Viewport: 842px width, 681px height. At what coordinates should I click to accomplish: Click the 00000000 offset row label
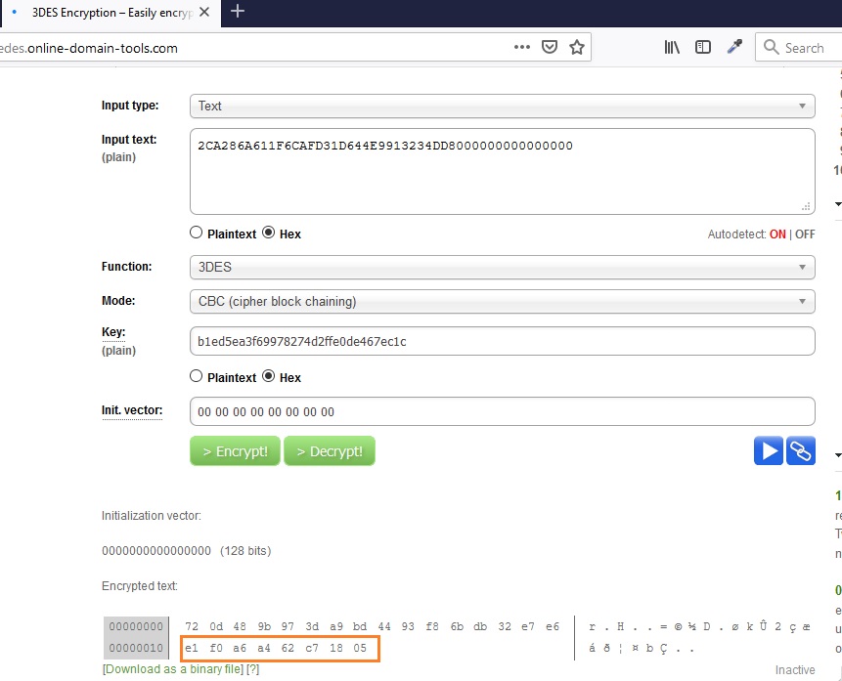click(136, 626)
